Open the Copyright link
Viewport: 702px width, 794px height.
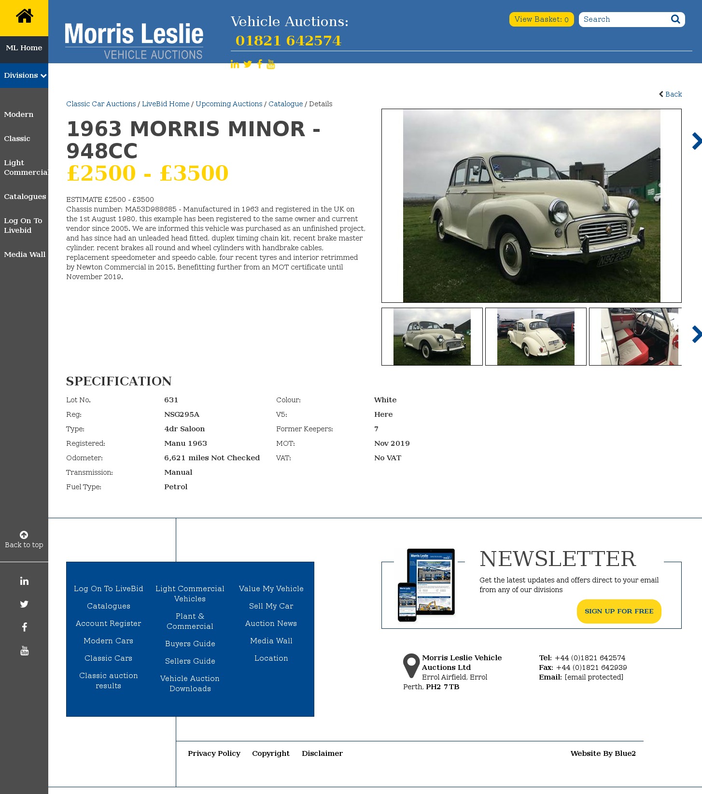pyautogui.click(x=271, y=753)
